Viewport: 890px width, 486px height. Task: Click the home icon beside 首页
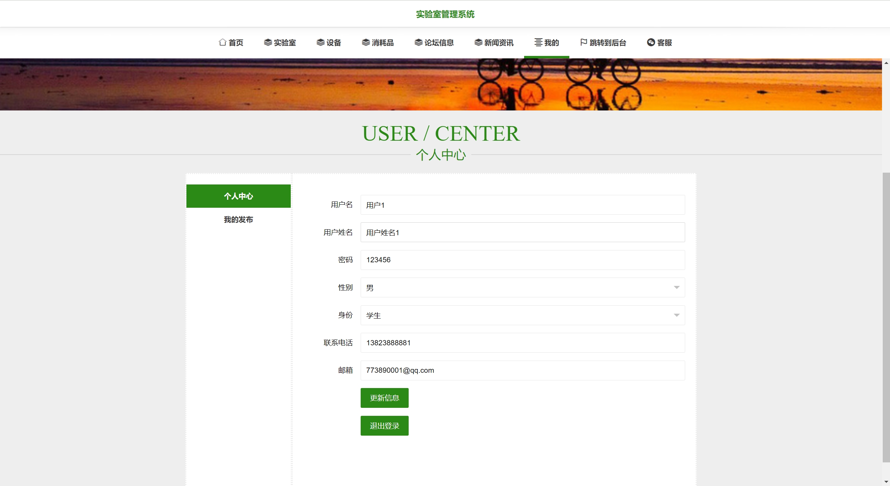[x=223, y=42]
